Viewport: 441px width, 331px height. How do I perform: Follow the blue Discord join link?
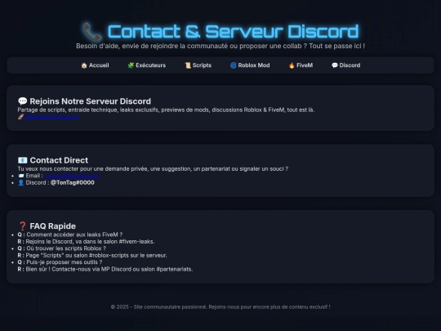tap(52, 117)
